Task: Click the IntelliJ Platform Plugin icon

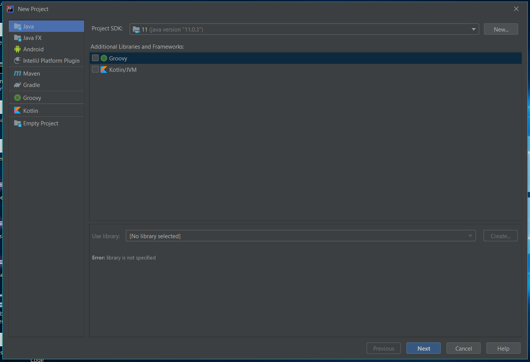Action: pyautogui.click(x=18, y=60)
